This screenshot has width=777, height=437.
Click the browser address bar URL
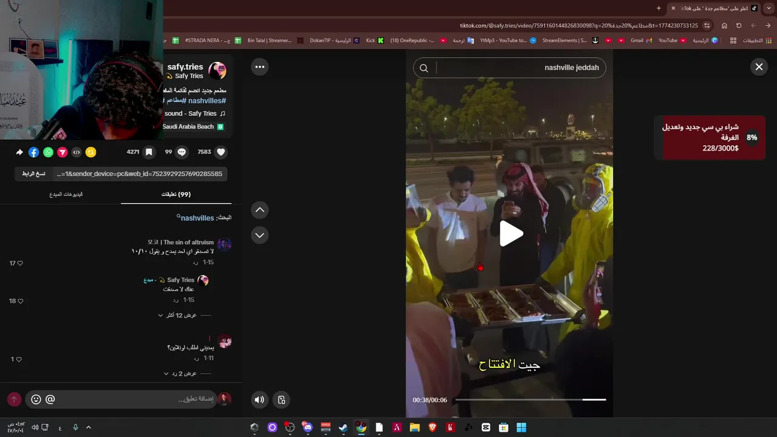(x=579, y=25)
